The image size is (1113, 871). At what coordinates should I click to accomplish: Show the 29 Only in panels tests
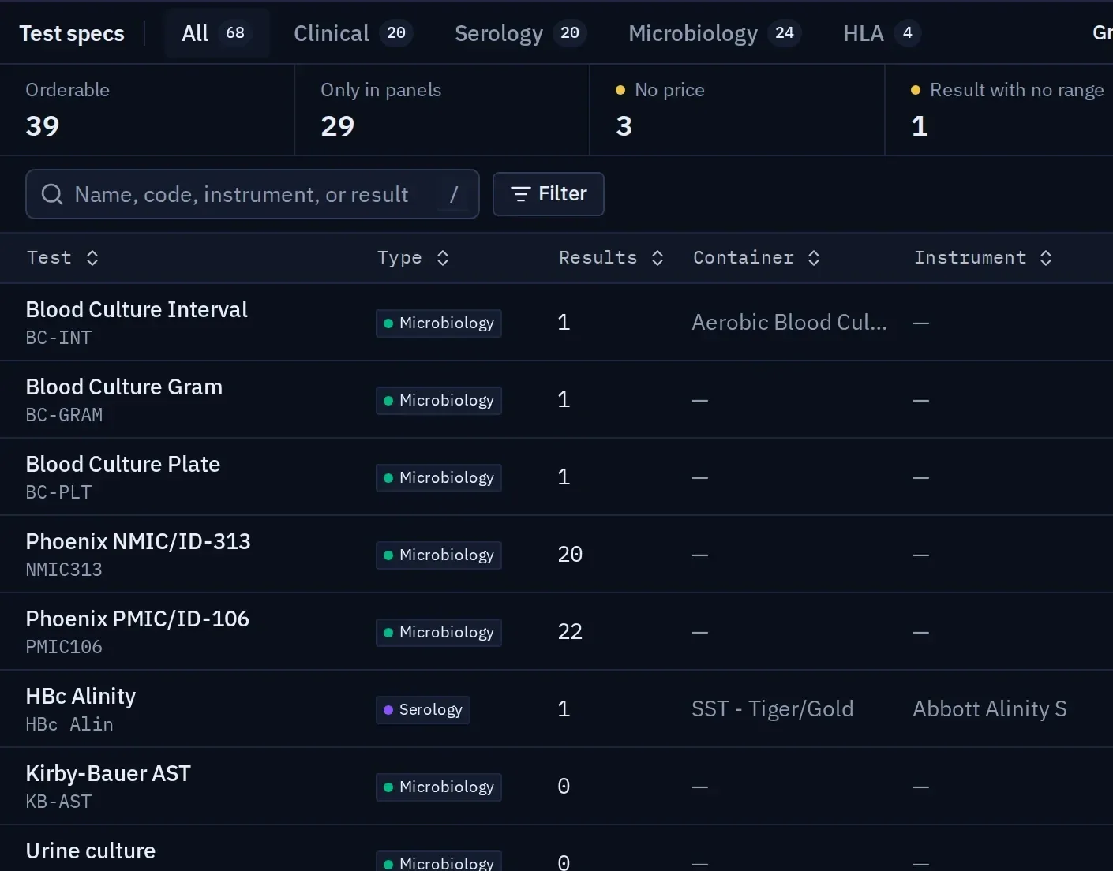[x=442, y=110]
